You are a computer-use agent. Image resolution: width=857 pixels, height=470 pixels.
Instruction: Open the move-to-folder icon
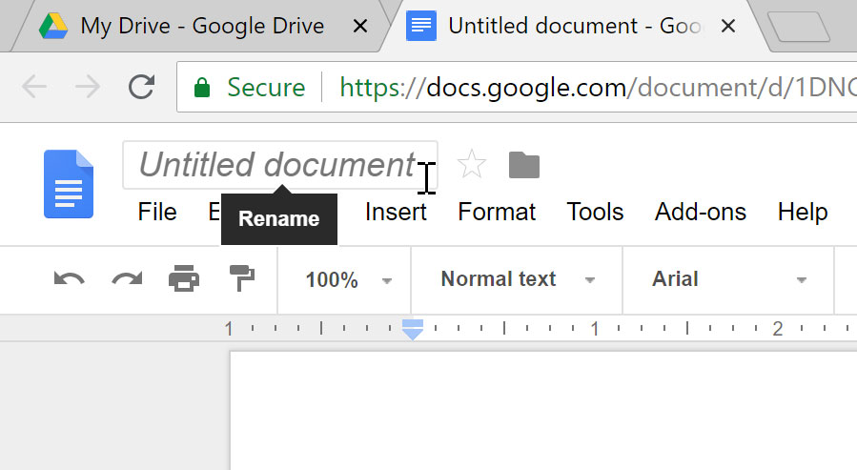coord(524,166)
